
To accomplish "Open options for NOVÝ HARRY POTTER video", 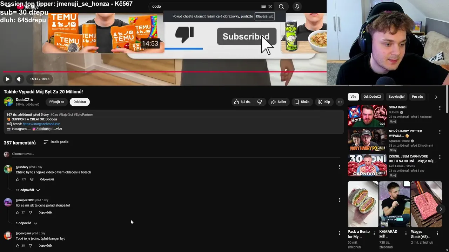I will point(440,132).
